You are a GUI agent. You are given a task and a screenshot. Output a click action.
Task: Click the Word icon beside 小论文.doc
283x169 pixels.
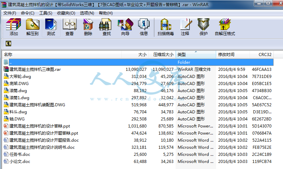coord(6,162)
